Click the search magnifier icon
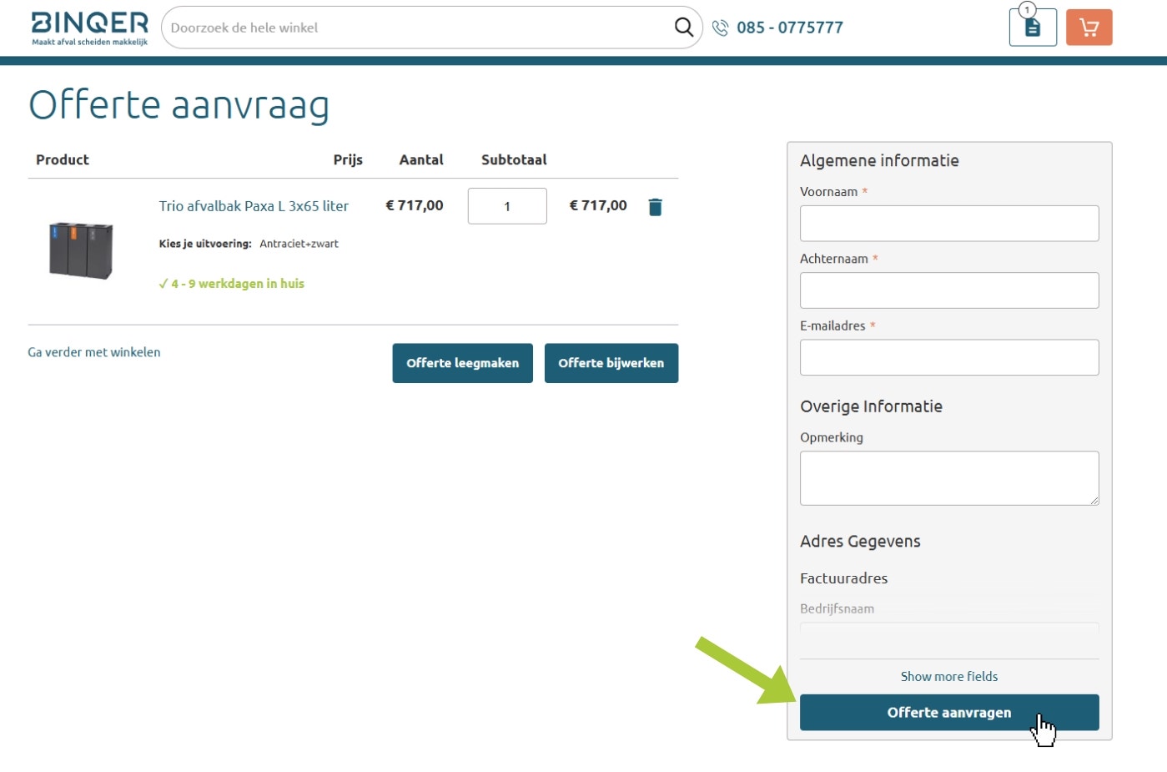 pyautogui.click(x=684, y=27)
